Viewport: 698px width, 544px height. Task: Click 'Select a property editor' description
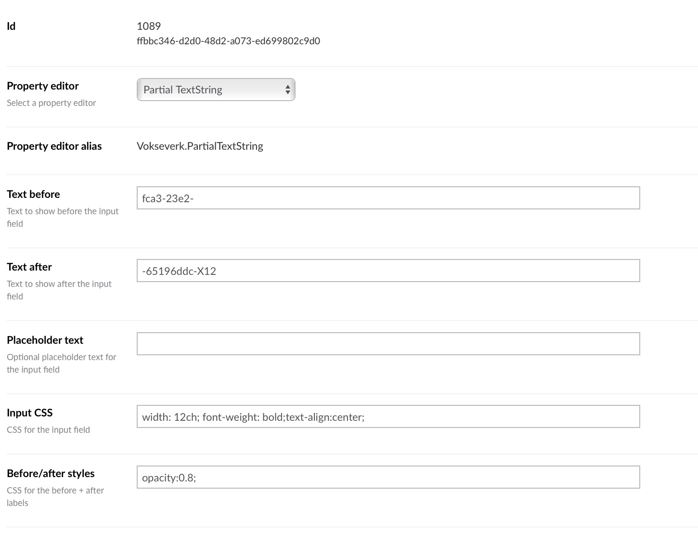tap(52, 103)
